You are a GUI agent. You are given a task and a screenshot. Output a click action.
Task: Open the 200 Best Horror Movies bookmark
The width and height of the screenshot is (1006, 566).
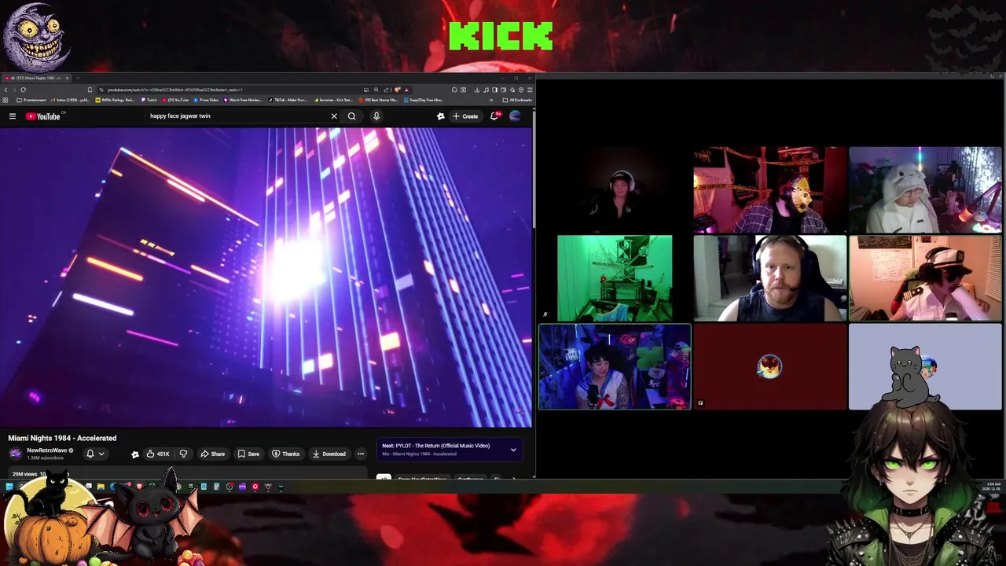[x=379, y=100]
